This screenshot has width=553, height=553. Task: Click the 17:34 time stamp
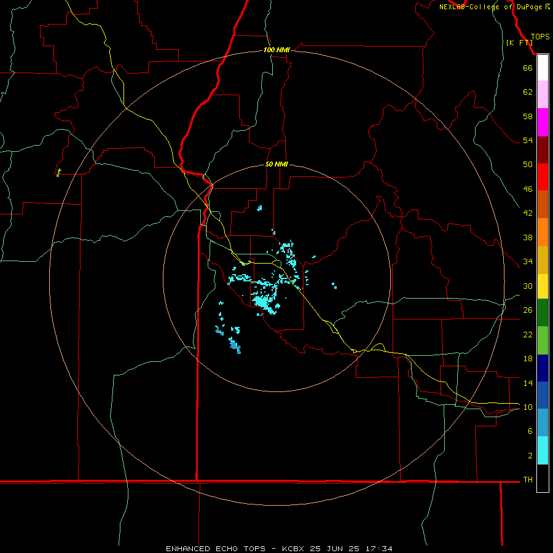click(x=378, y=549)
